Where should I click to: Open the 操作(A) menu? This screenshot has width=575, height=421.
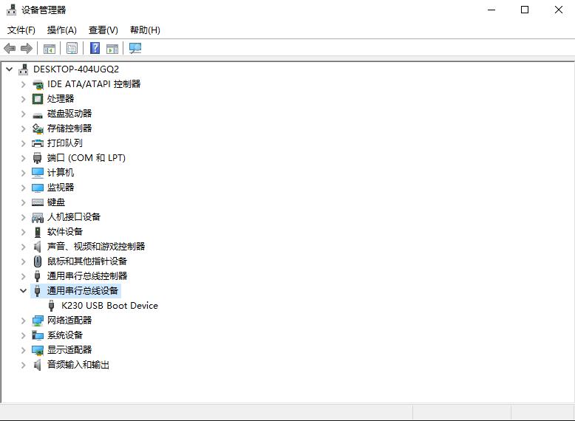61,30
